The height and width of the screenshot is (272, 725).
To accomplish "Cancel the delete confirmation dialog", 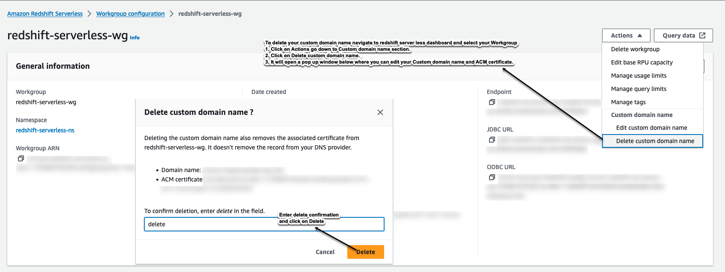I will (325, 252).
